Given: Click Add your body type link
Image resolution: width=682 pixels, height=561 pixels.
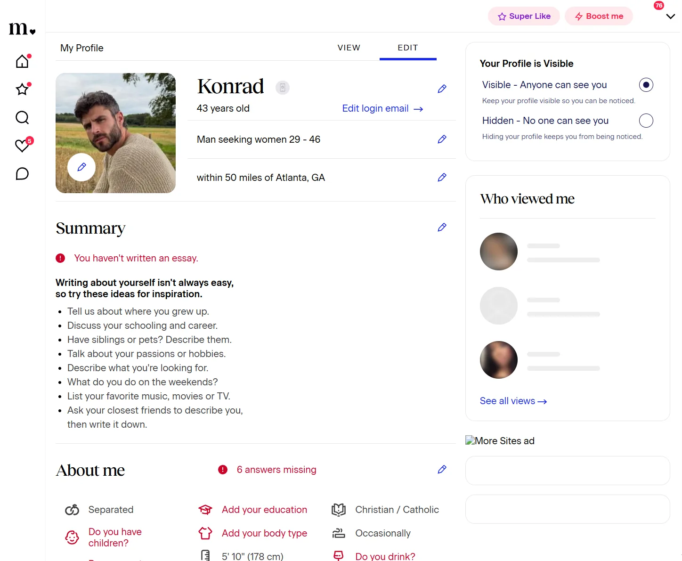Looking at the screenshot, I should click(264, 533).
